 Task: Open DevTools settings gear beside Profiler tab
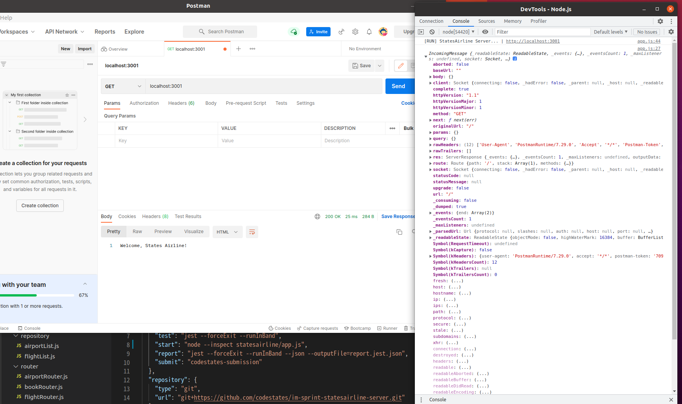(x=660, y=21)
